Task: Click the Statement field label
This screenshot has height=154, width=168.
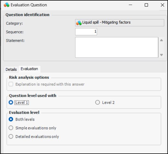Action: click(x=15, y=40)
